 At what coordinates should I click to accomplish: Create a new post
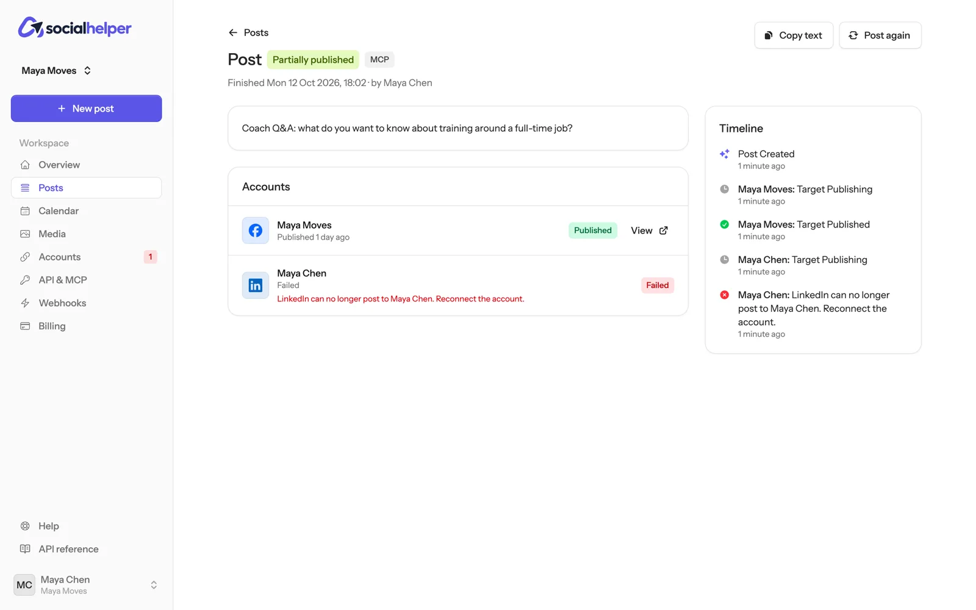(86, 109)
